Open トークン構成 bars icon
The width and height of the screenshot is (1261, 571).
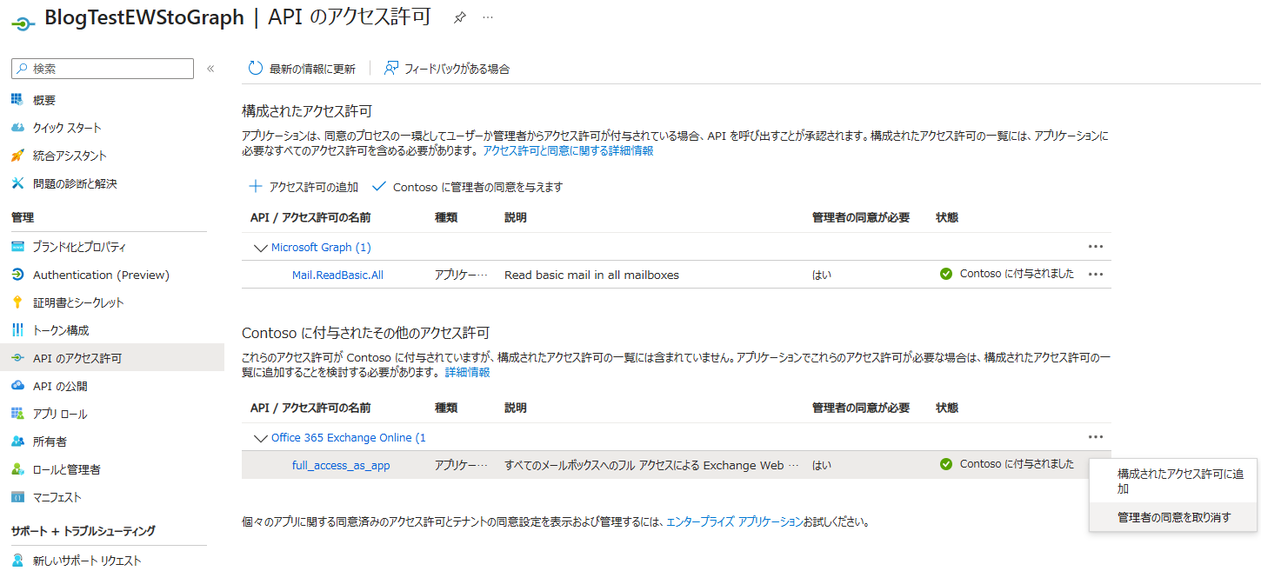17,330
